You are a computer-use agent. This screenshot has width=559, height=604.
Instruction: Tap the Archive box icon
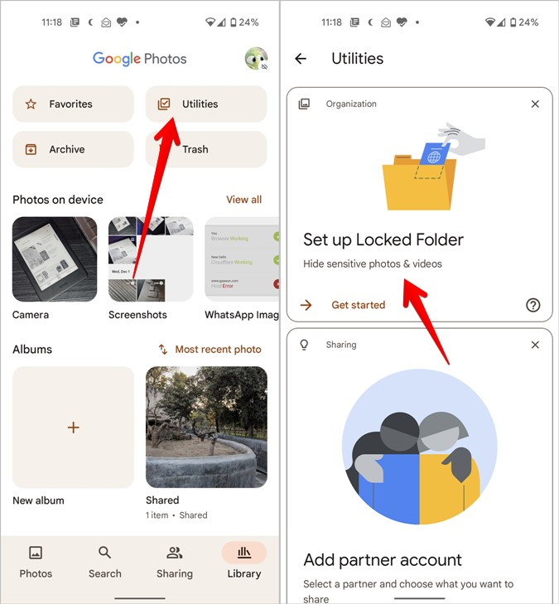coord(31,149)
